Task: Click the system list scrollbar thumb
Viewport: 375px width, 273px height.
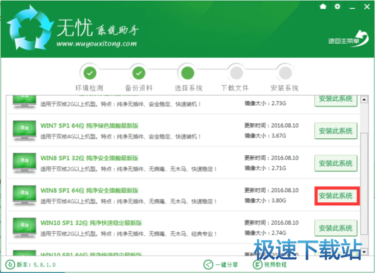Action: point(364,183)
